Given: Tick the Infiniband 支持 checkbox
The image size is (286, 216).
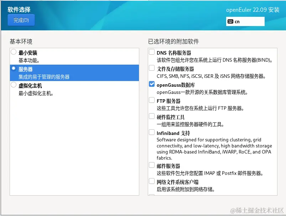Looking at the screenshot, I should (x=152, y=132).
